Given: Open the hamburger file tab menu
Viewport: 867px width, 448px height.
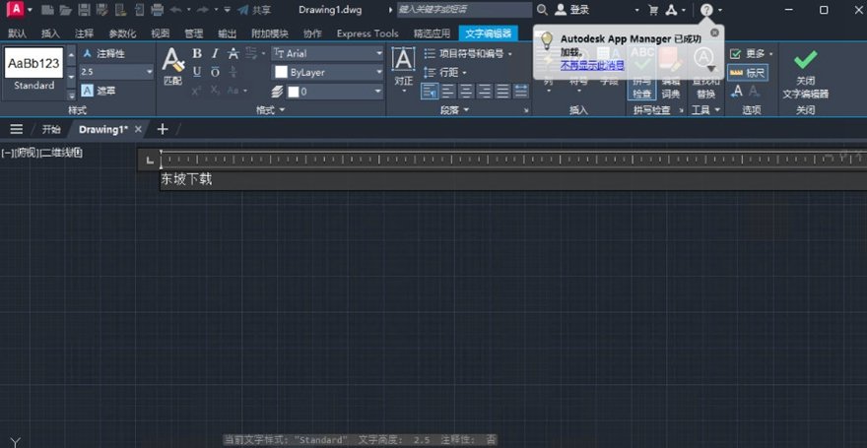Looking at the screenshot, I should [x=17, y=129].
